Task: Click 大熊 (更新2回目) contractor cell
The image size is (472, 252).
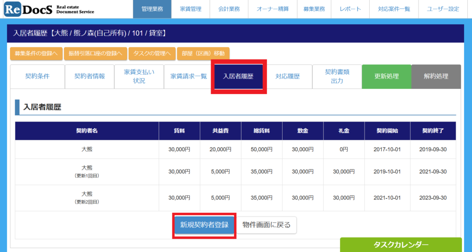Action: coord(87,198)
